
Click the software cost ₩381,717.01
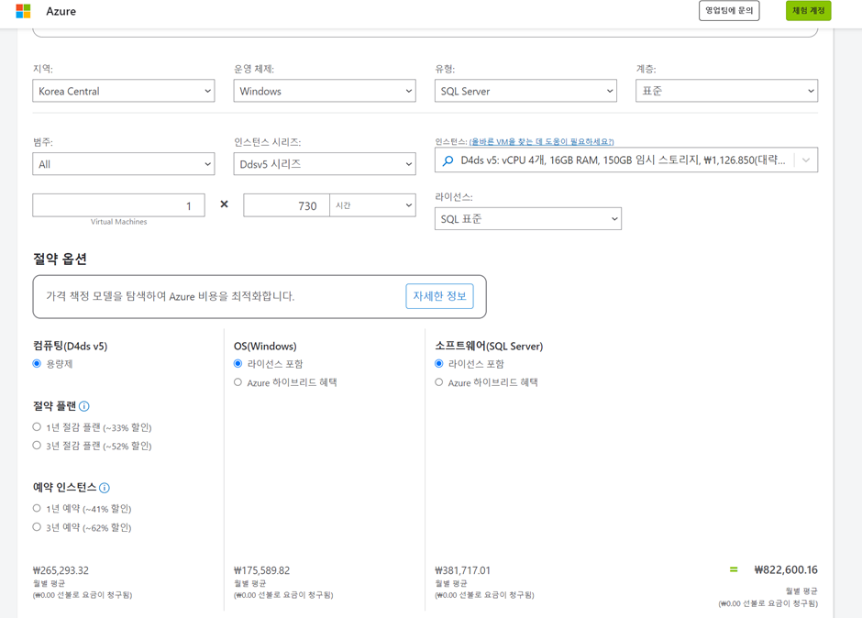point(462,570)
